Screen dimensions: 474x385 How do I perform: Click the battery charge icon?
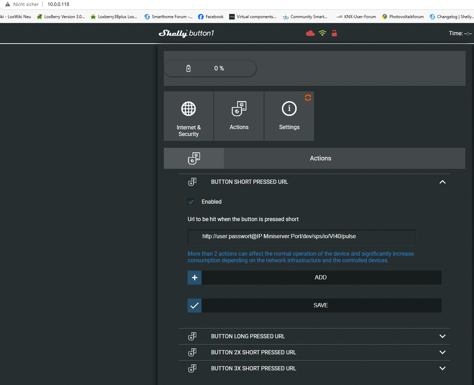pyautogui.click(x=189, y=68)
